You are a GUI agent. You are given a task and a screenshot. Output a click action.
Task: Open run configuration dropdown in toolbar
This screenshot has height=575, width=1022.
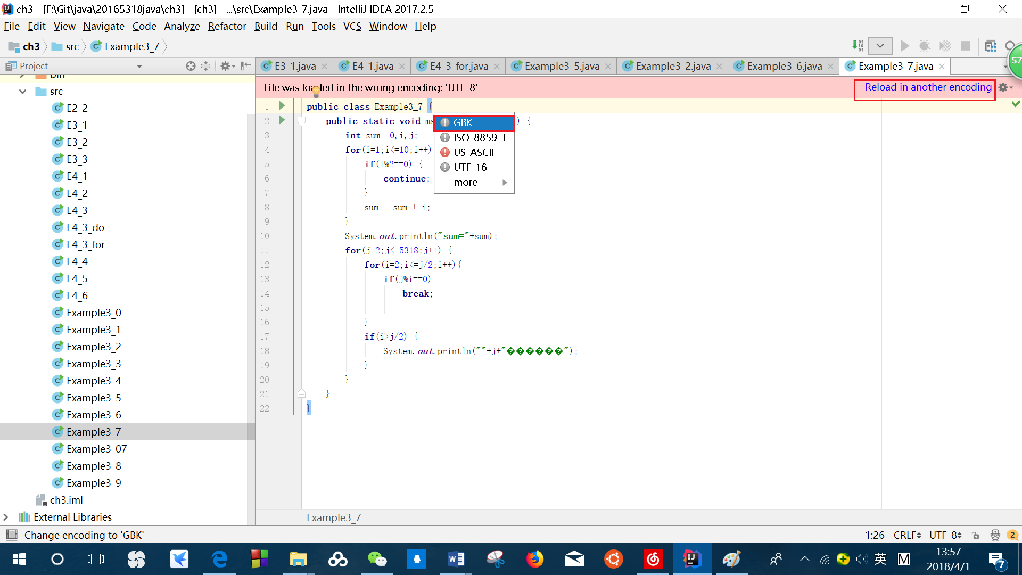click(880, 46)
